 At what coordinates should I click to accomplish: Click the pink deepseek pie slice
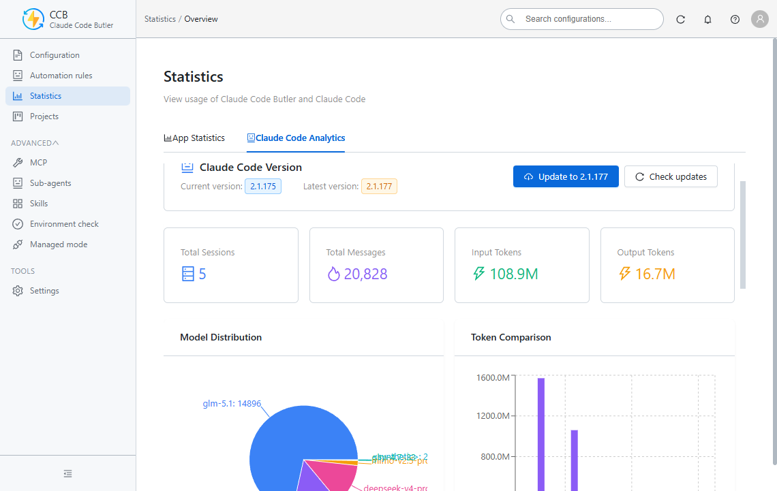[337, 474]
